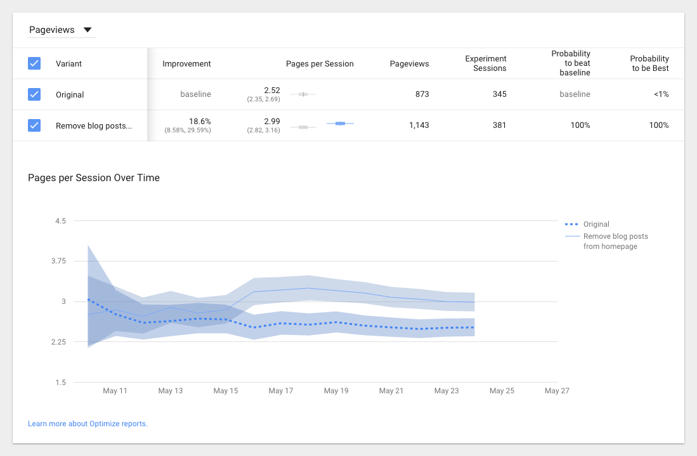Click the Probability to beat baseline header
Viewport: 697px width, 456px height.
(x=571, y=63)
